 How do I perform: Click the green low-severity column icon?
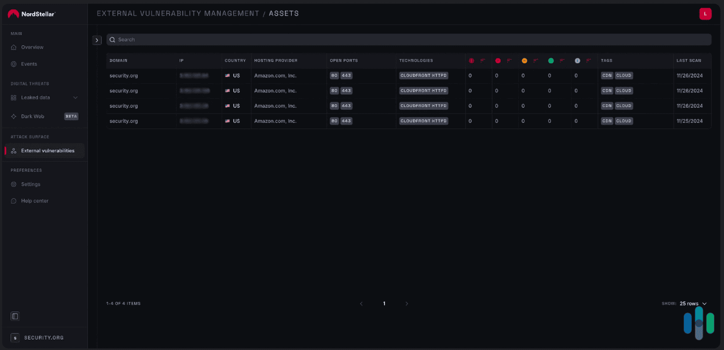[x=550, y=60]
